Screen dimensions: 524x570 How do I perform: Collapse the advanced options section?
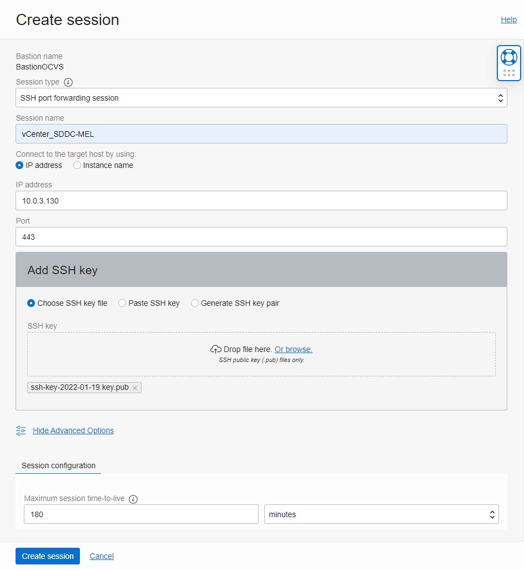click(73, 430)
